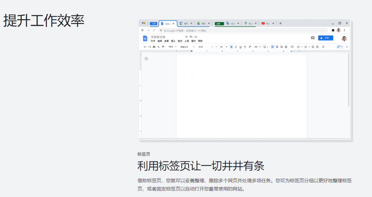Click the font size field showing 25
The height and width of the screenshot is (197, 372).
(221, 47)
